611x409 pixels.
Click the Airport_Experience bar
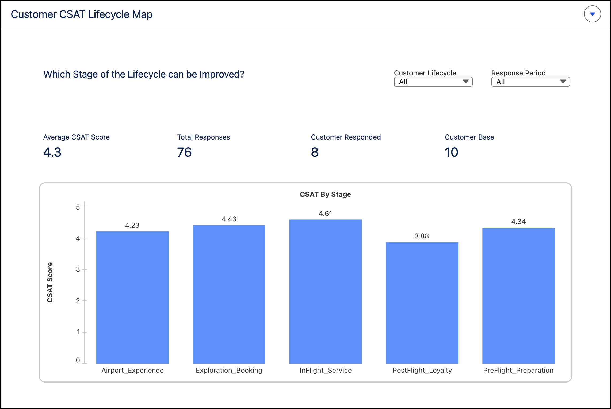[132, 297]
